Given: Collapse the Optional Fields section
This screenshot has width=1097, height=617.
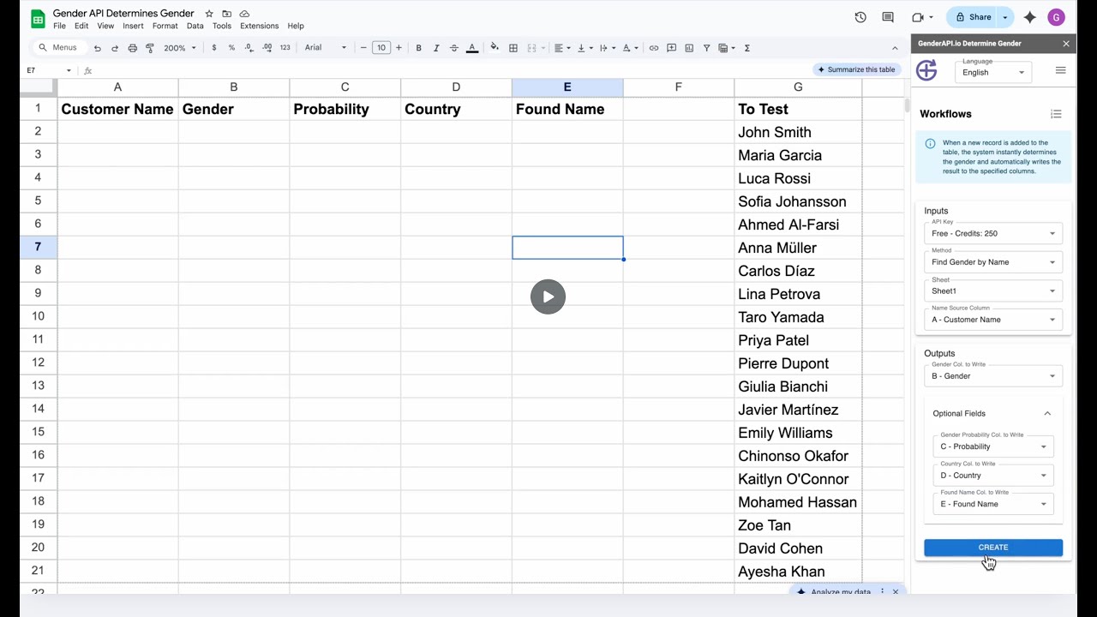Looking at the screenshot, I should pos(1047,414).
